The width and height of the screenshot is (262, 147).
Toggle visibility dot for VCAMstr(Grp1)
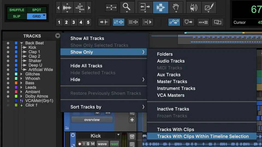(8, 101)
